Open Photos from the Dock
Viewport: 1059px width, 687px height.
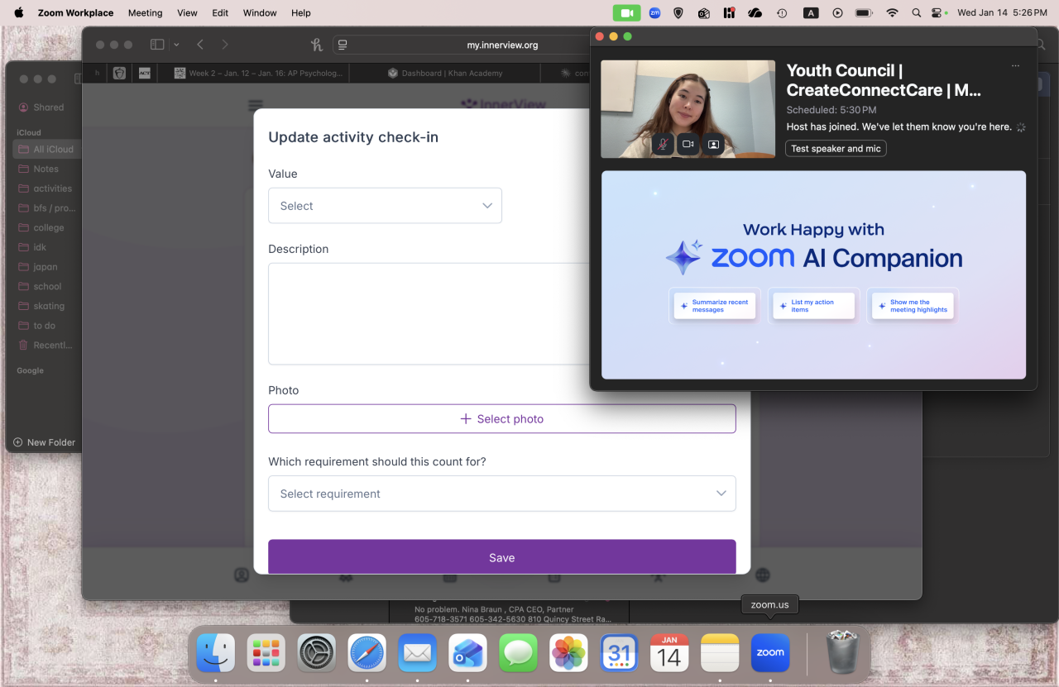click(x=569, y=654)
